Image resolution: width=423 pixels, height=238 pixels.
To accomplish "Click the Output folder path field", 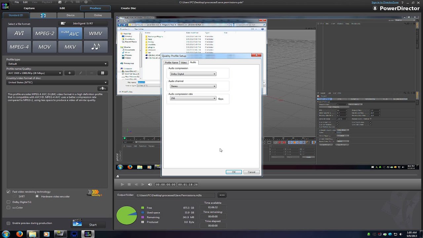I will pos(175,195).
